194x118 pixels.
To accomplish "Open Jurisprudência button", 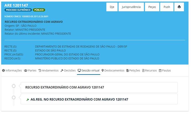I will pos(131,7).
